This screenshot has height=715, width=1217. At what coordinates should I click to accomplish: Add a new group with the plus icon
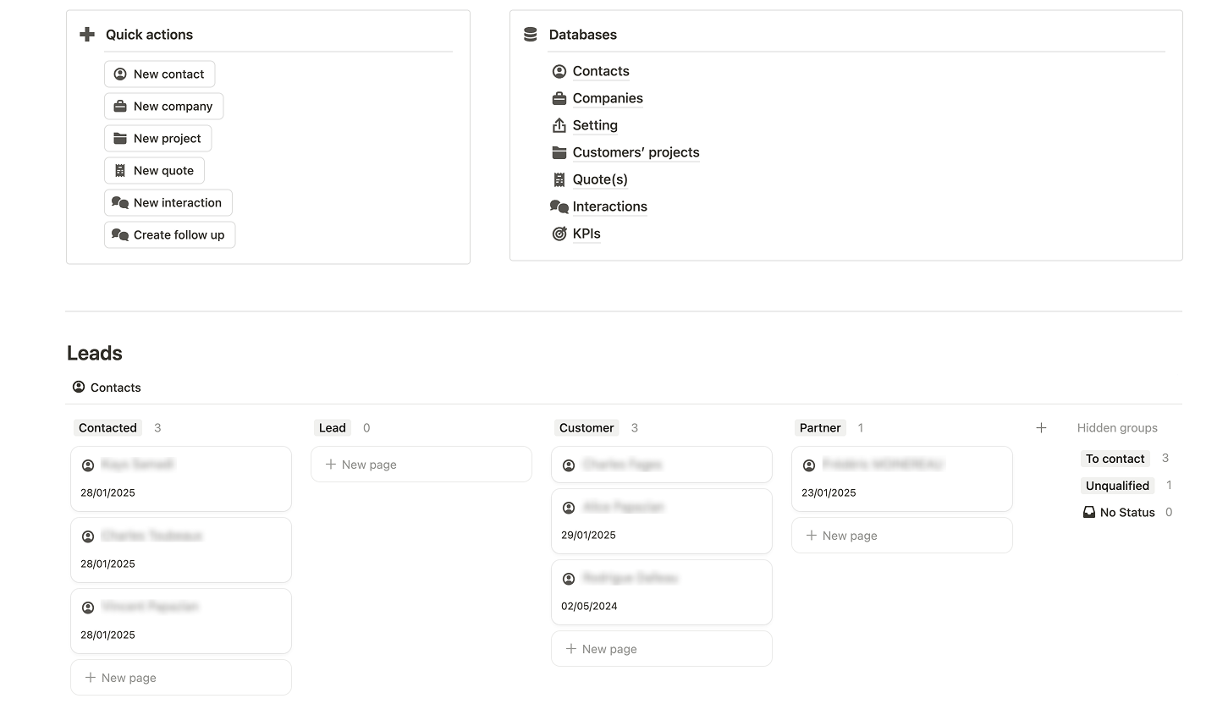1041,428
